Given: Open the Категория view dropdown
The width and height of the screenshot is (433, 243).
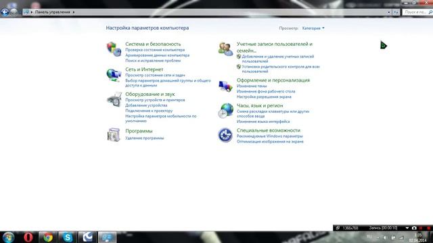Looking at the screenshot, I should click(313, 28).
